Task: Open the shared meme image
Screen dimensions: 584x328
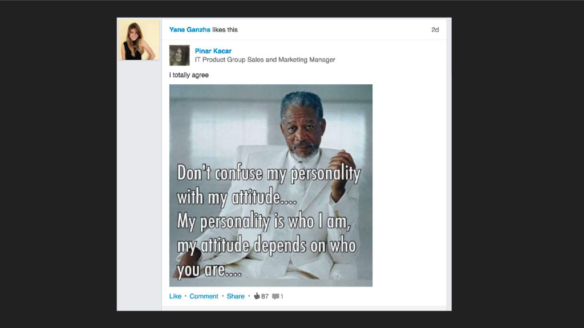Action: 271,185
